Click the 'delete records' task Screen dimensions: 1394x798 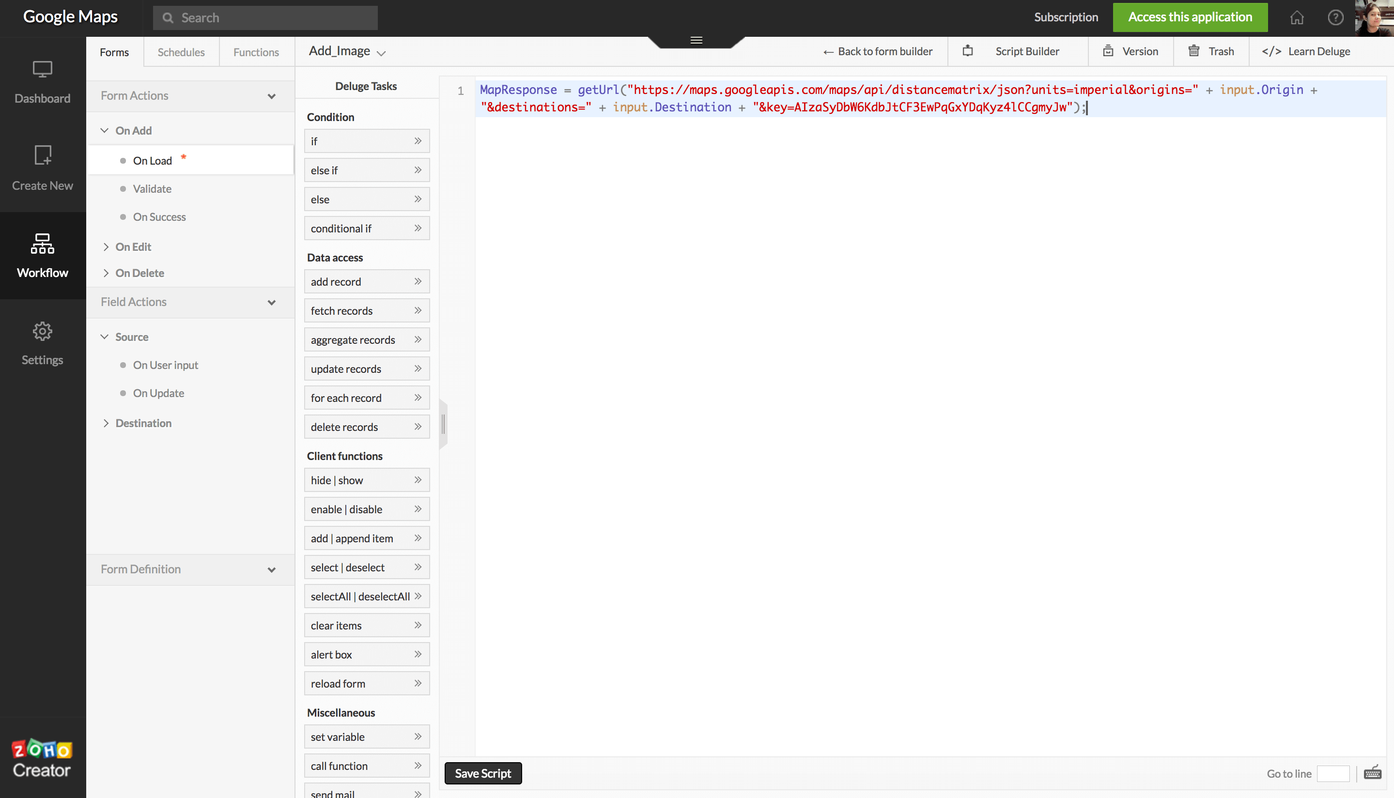point(367,427)
